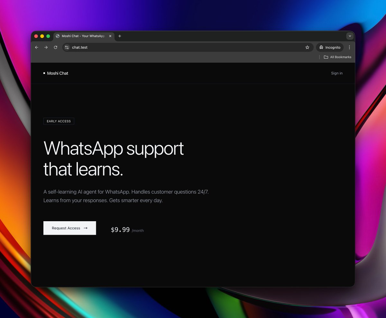Open Chrome's three-dot menu
Image resolution: width=386 pixels, height=318 pixels.
tap(349, 47)
